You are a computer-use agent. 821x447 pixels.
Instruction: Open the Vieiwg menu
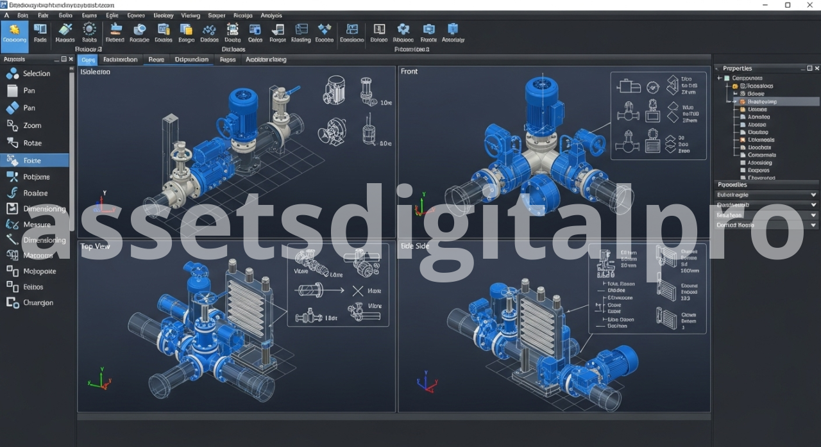[x=190, y=15]
